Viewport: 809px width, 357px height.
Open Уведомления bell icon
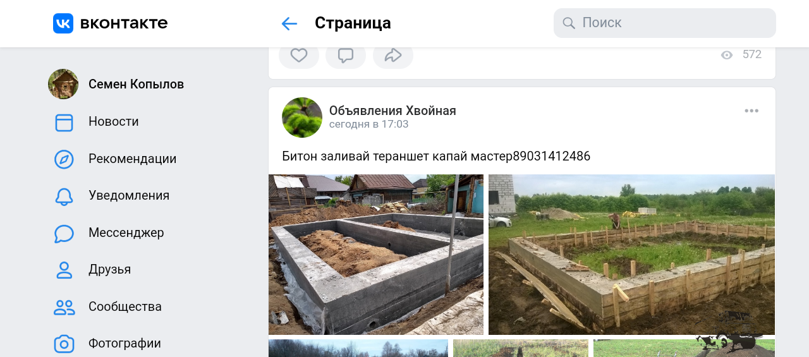pos(64,196)
